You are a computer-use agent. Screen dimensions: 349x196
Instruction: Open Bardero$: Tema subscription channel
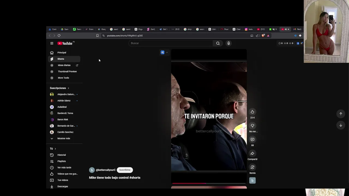pyautogui.click(x=64, y=113)
